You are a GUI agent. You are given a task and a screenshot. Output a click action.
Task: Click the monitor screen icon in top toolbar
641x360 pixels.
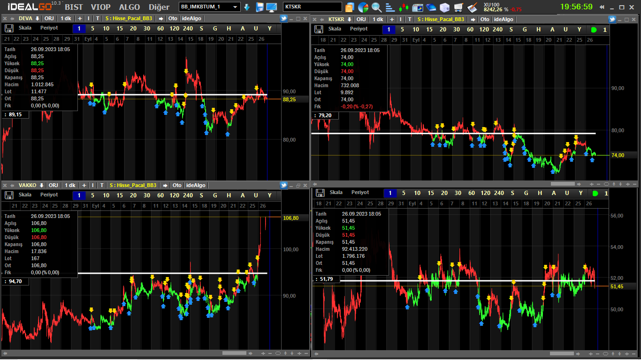click(x=271, y=7)
